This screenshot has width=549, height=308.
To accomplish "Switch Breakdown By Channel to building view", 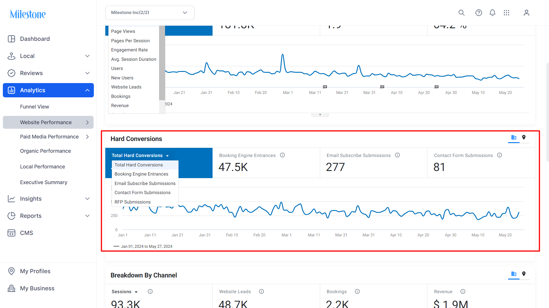I will tap(514, 274).
